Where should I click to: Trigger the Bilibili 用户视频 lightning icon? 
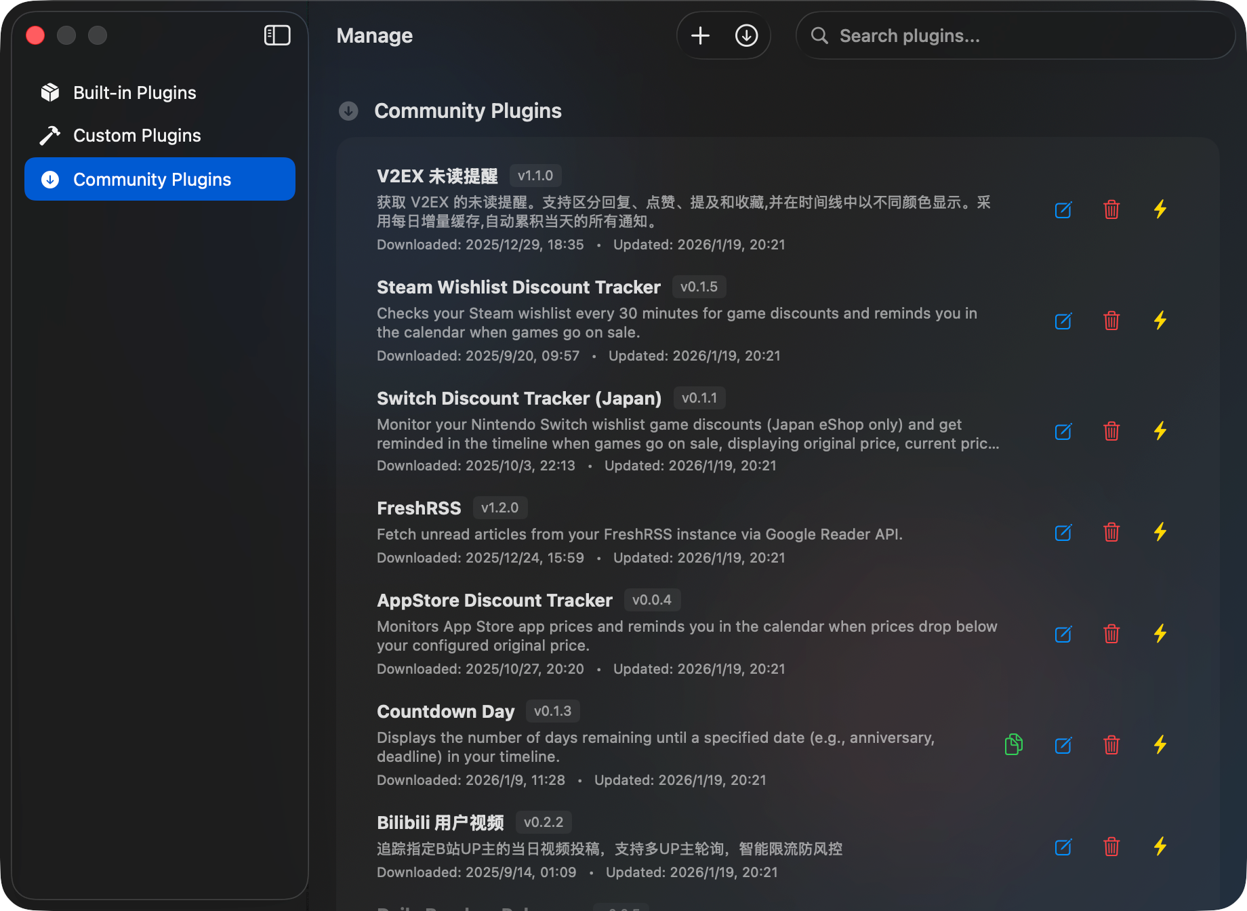click(1160, 847)
